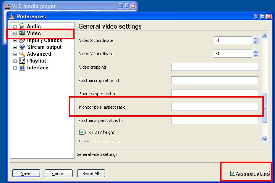Select Video in the preferences tree
Viewport: 275px width, 183px height.
click(34, 33)
